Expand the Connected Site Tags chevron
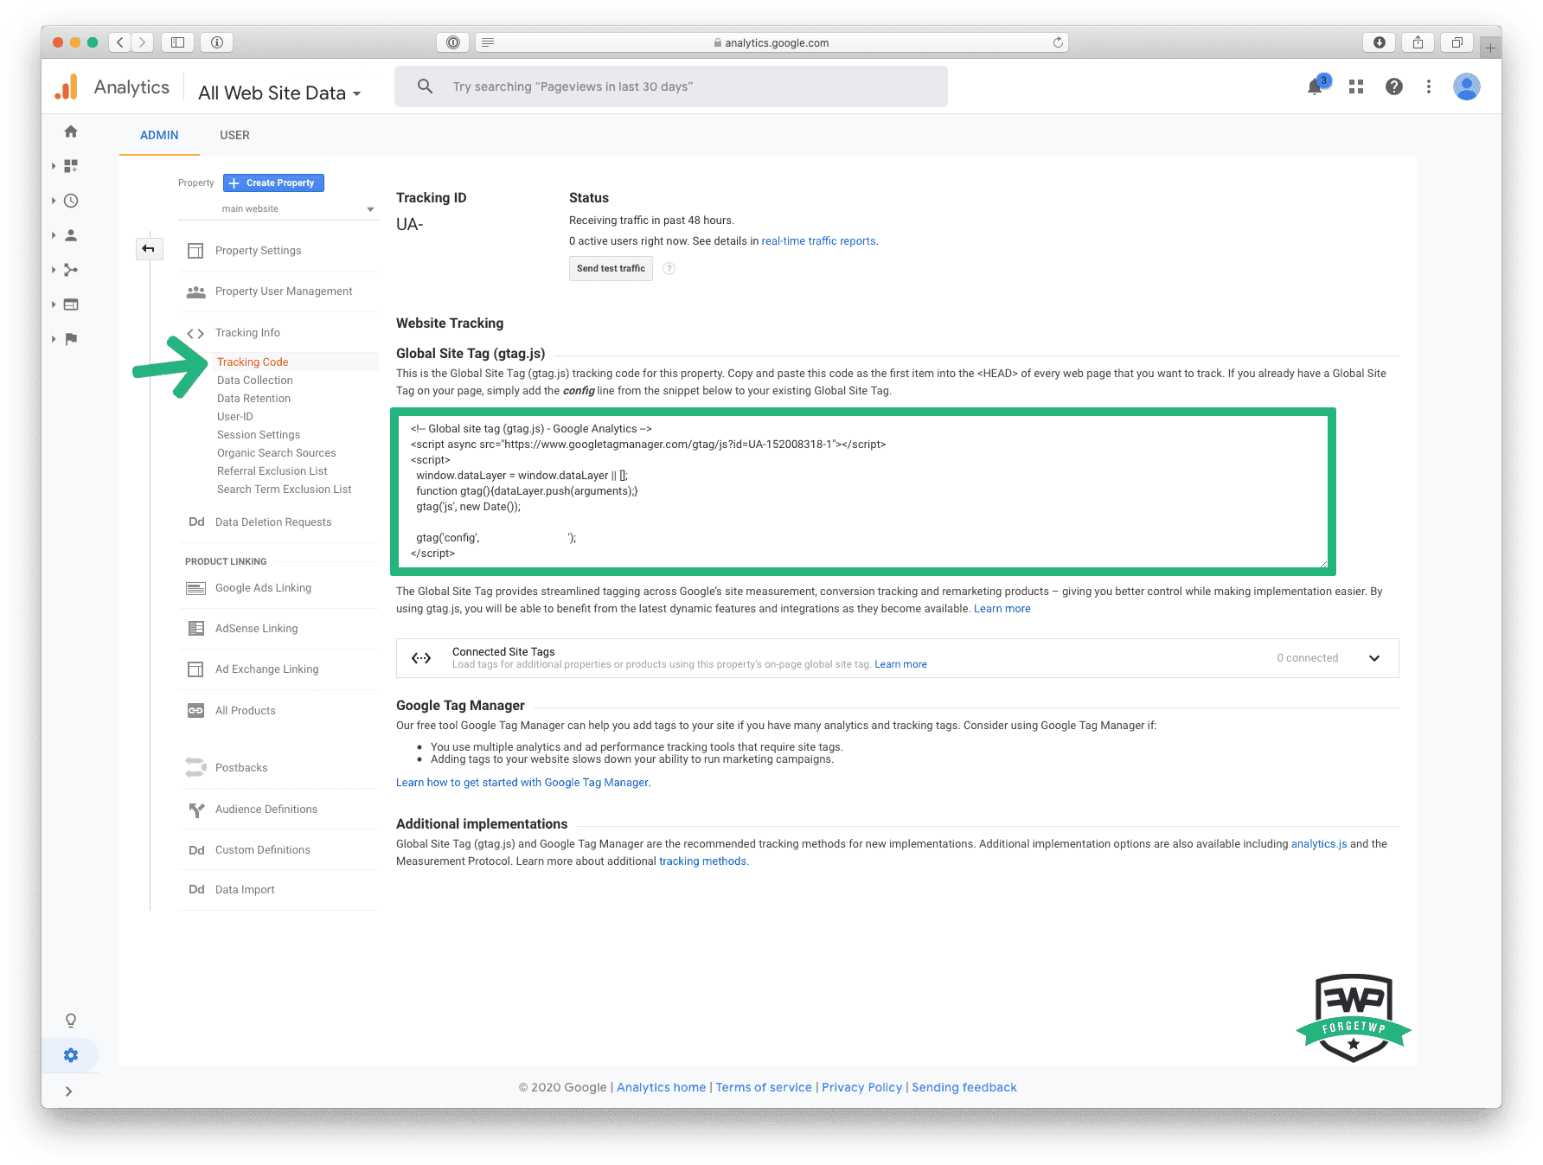Viewport: 1543px width, 1165px height. tap(1374, 658)
